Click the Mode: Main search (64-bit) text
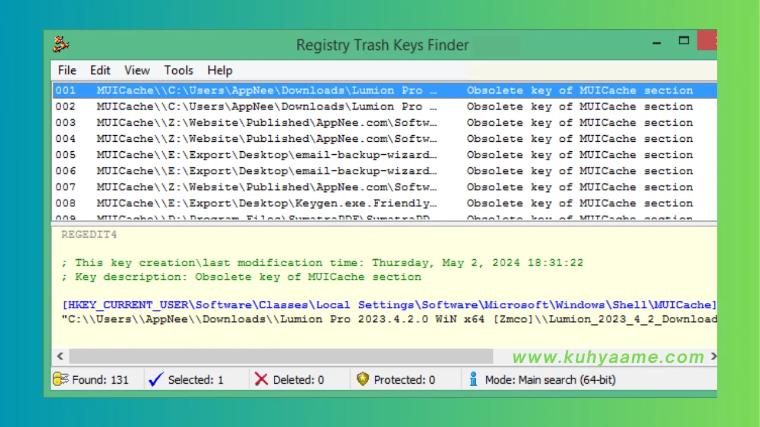The image size is (760, 427). click(550, 380)
